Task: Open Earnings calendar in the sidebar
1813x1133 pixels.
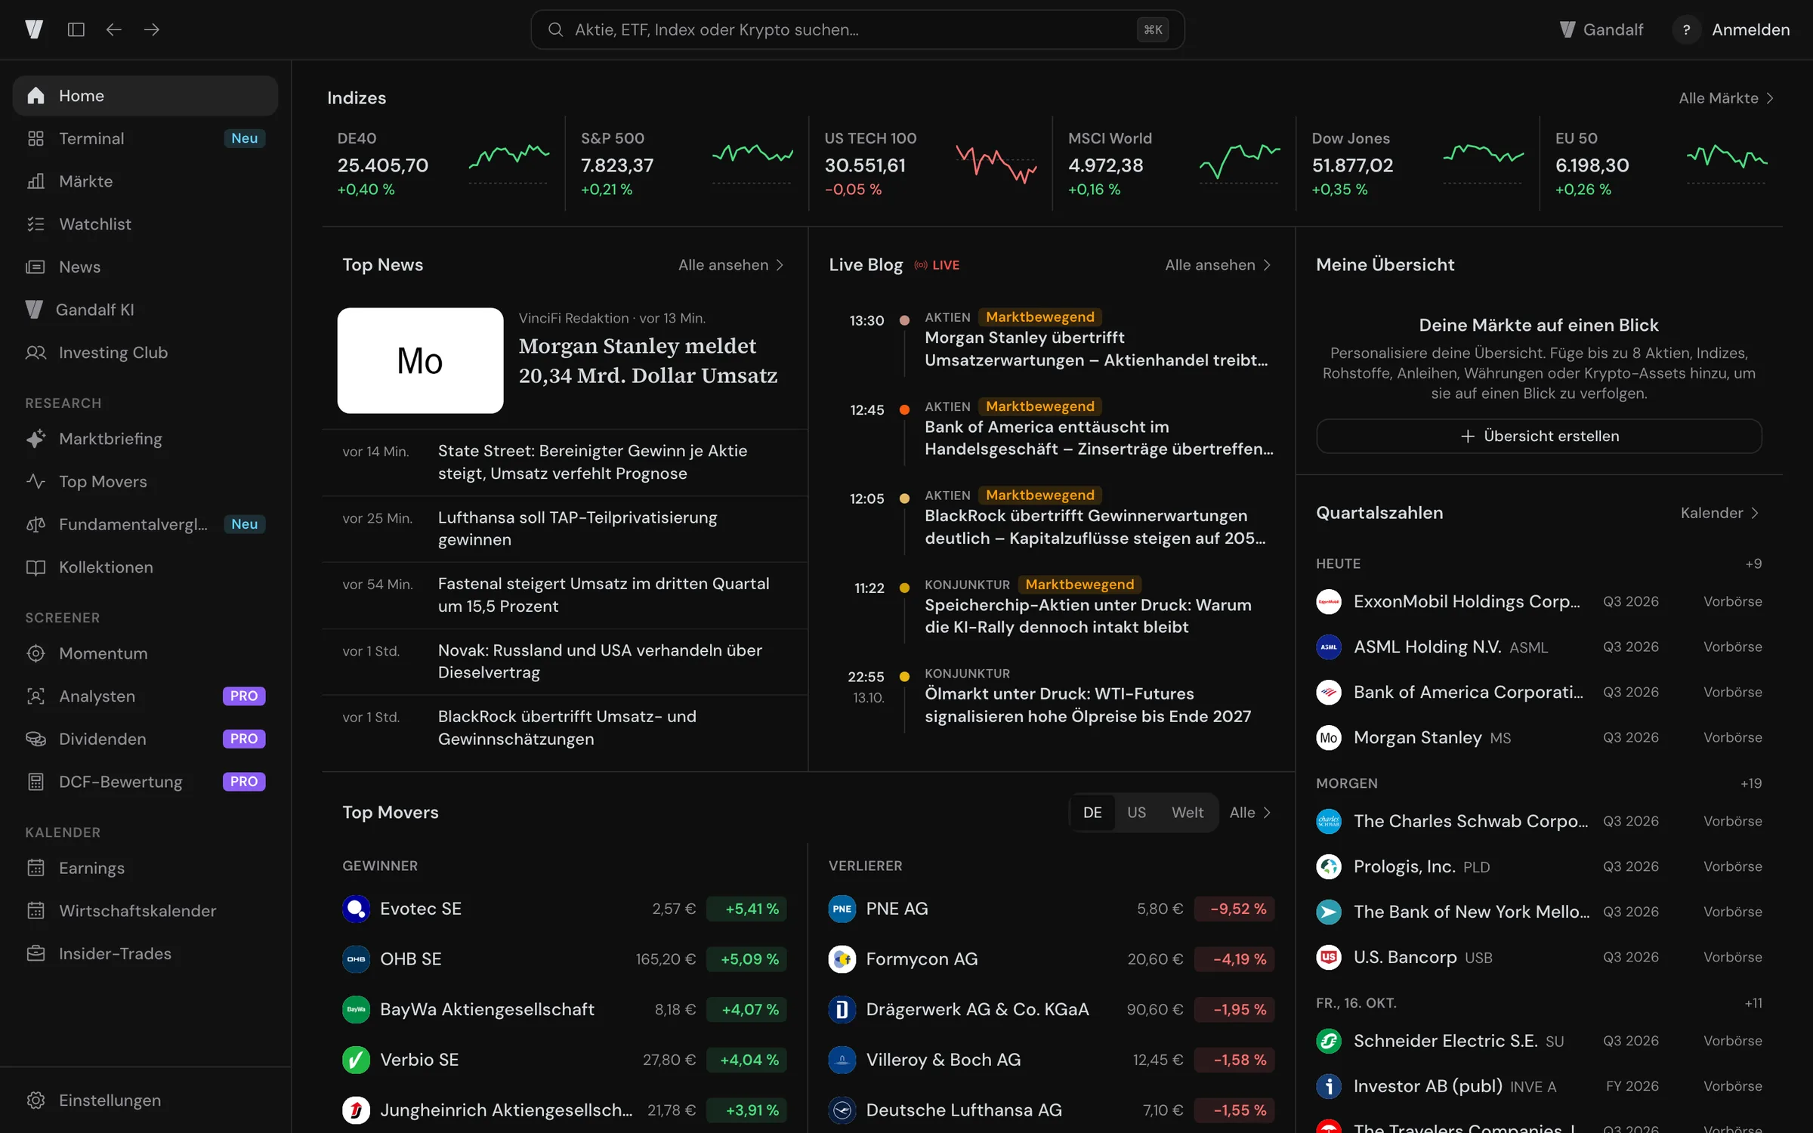Action: pos(145,868)
